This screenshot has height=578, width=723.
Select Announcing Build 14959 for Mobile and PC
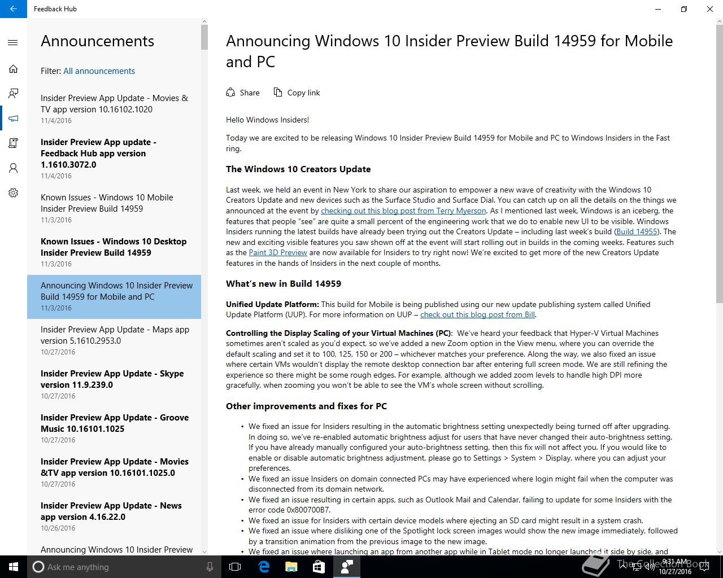click(x=114, y=297)
